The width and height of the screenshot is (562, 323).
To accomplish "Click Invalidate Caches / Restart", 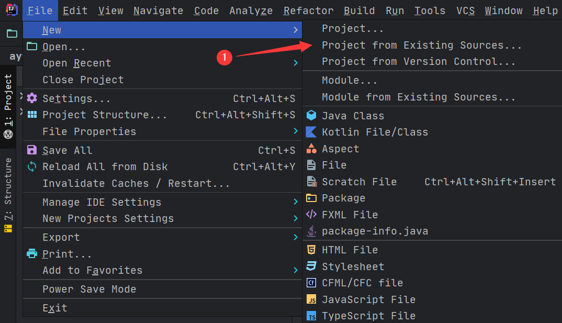I will coord(136,183).
